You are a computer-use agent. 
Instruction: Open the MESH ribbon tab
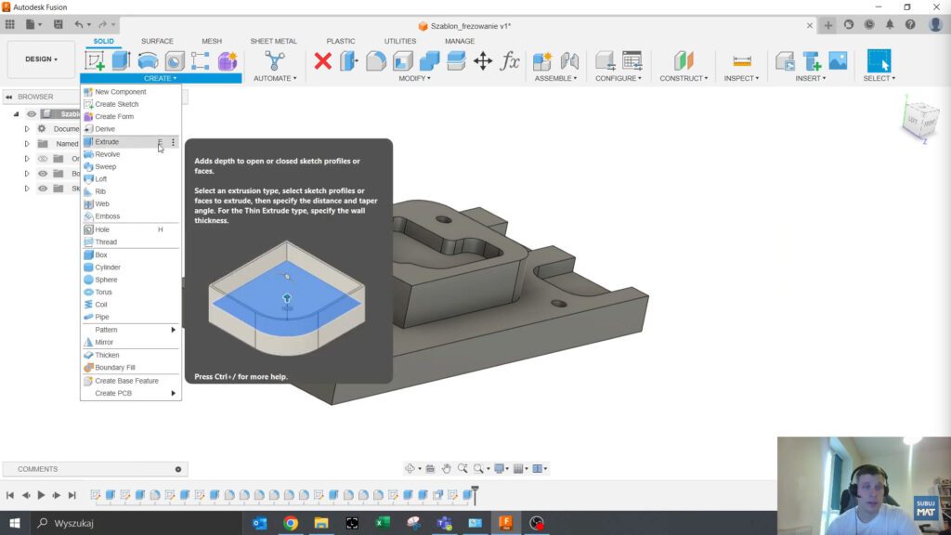tap(211, 41)
